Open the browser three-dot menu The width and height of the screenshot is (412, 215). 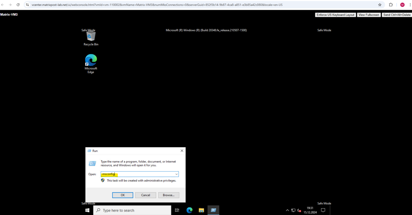click(410, 5)
